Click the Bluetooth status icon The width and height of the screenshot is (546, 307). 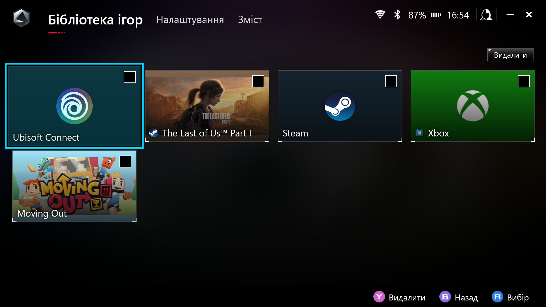click(x=397, y=14)
